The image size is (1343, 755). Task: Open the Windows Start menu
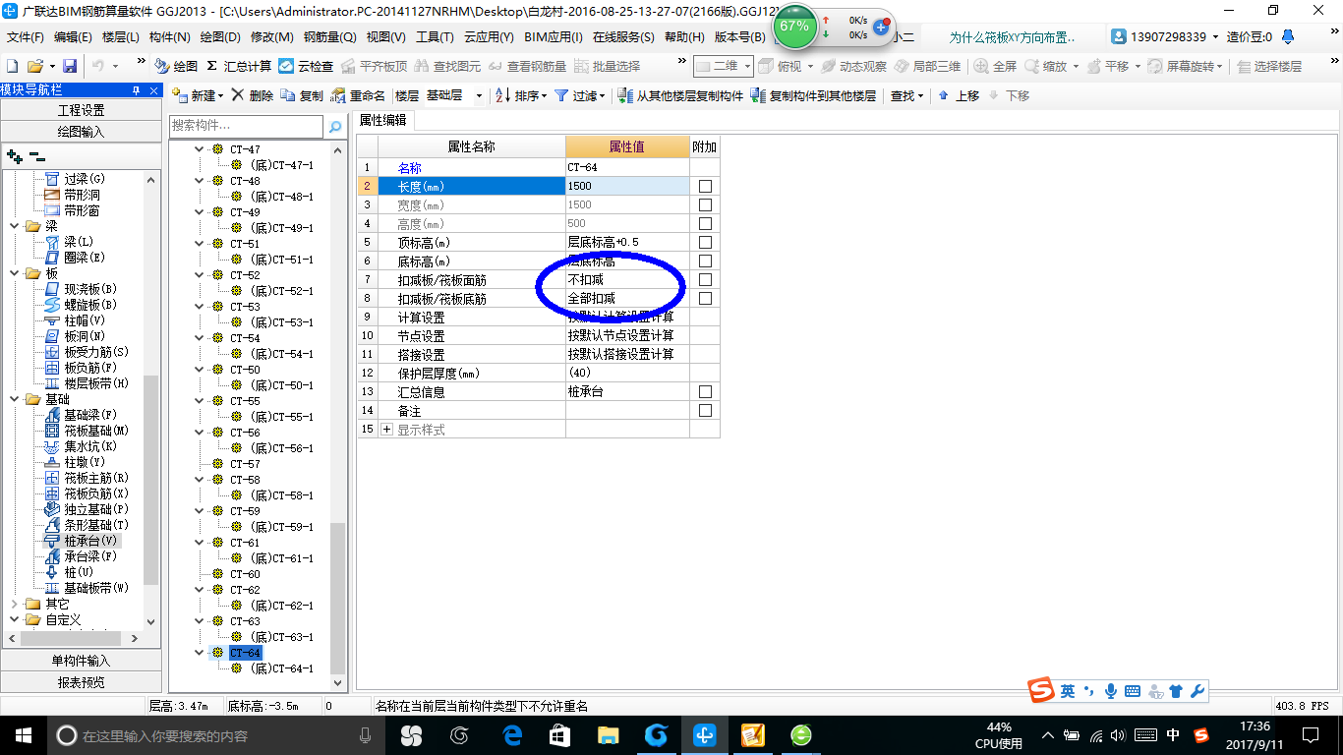(24, 734)
